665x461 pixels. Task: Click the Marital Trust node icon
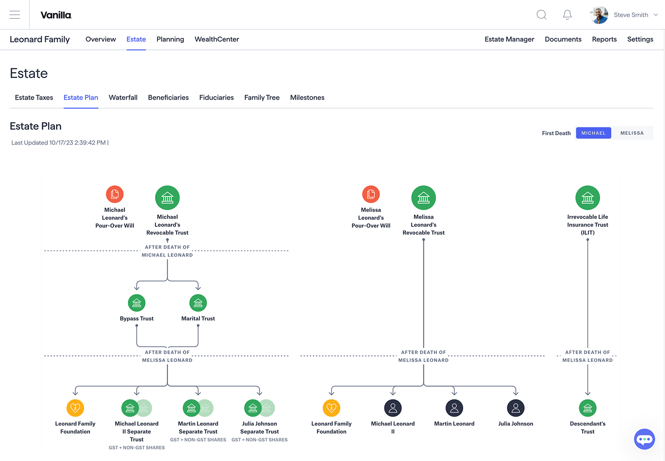[198, 303]
